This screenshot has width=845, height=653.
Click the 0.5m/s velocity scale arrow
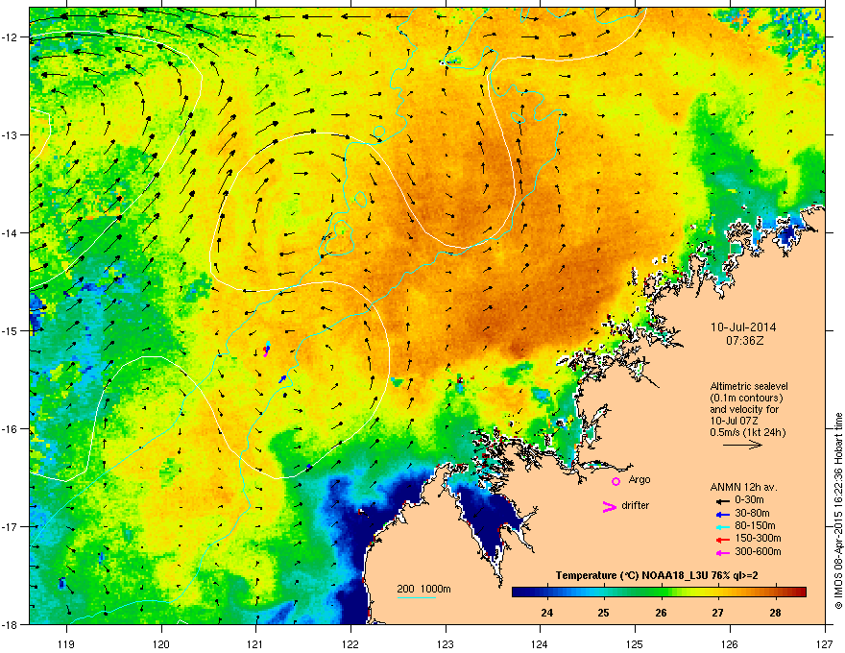[x=742, y=445]
